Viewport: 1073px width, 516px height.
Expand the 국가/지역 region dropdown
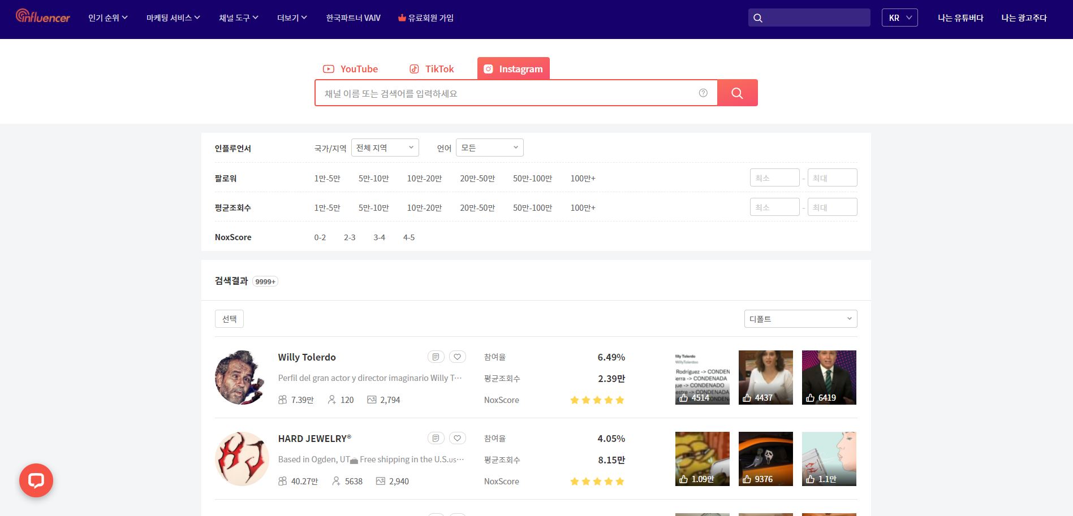tap(385, 148)
